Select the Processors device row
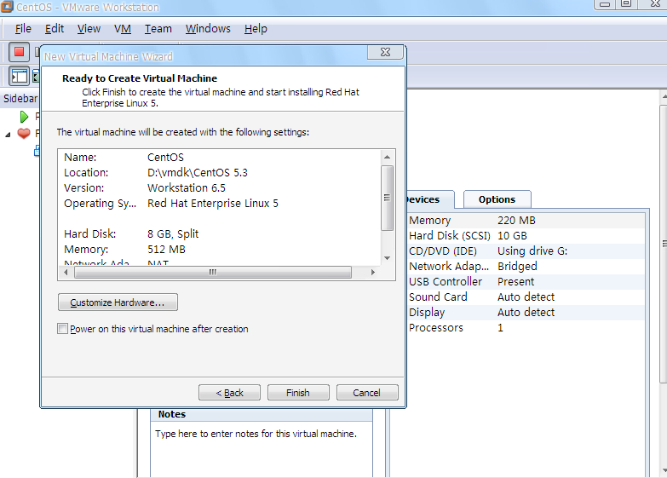667x478 pixels. tap(526, 327)
